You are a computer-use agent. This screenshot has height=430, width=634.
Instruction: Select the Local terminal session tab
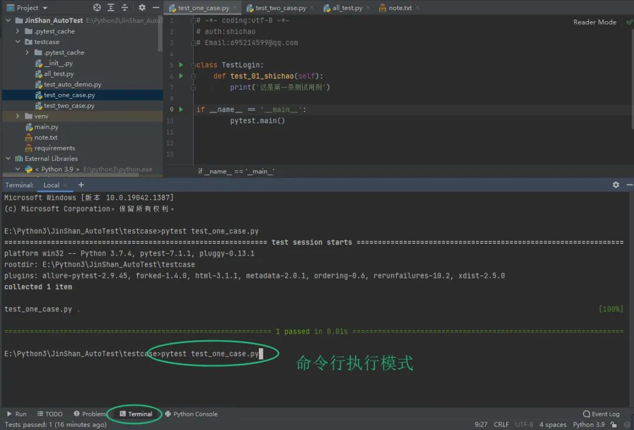tap(51, 185)
